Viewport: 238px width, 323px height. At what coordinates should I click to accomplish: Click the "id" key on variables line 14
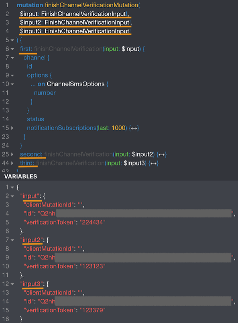[x=29, y=302]
